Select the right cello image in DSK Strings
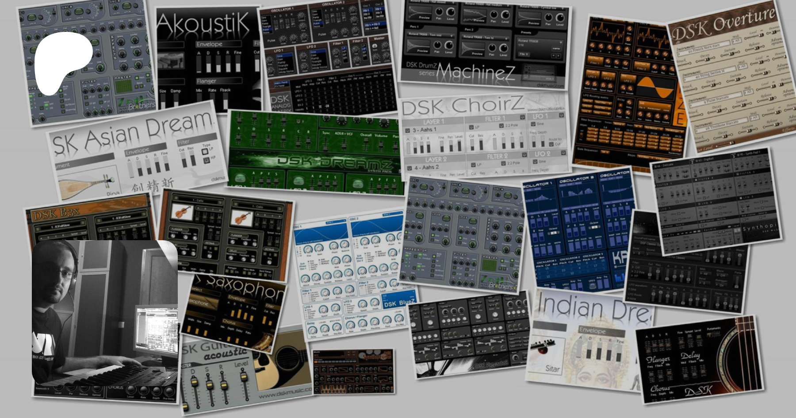 click(x=241, y=217)
